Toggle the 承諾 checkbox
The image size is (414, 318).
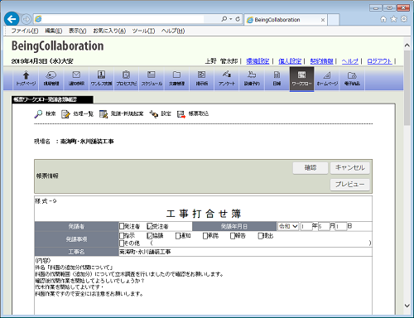click(205, 236)
